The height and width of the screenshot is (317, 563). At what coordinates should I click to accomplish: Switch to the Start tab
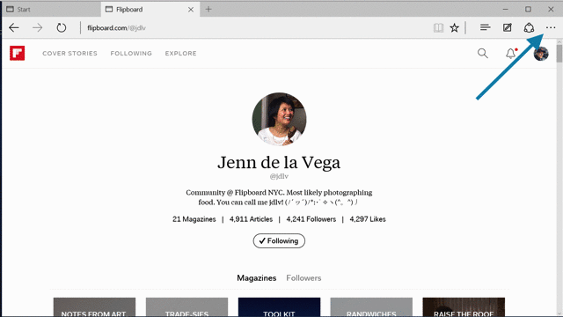click(51, 10)
